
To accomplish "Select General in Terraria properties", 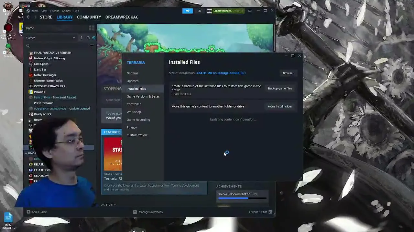I will coord(132,73).
